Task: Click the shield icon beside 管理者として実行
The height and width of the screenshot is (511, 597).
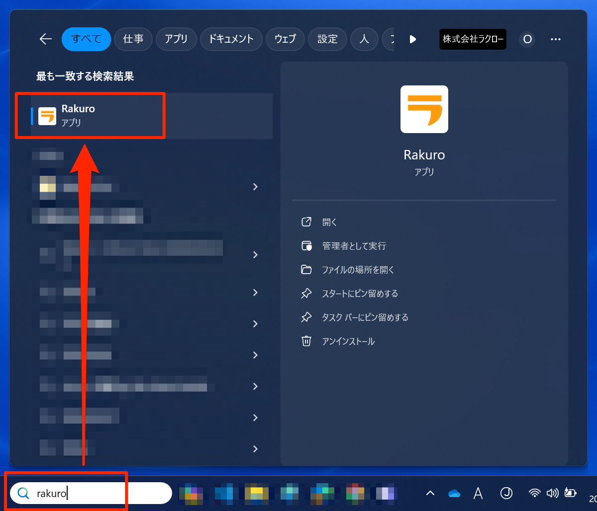Action: 306,246
